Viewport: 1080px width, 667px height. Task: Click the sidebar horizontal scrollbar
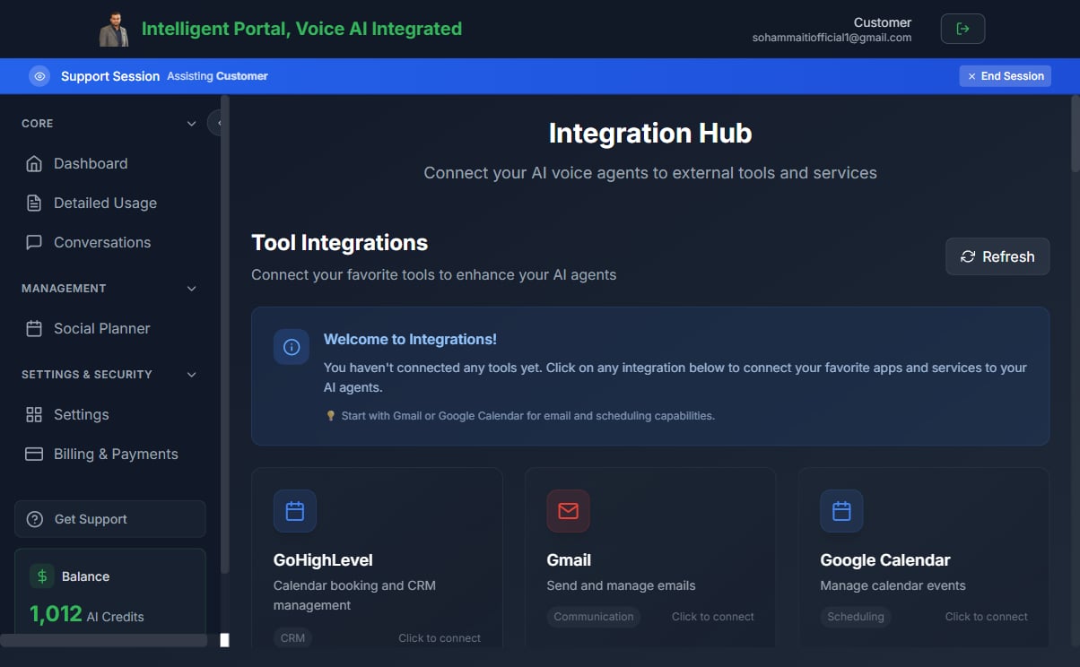coord(104,640)
